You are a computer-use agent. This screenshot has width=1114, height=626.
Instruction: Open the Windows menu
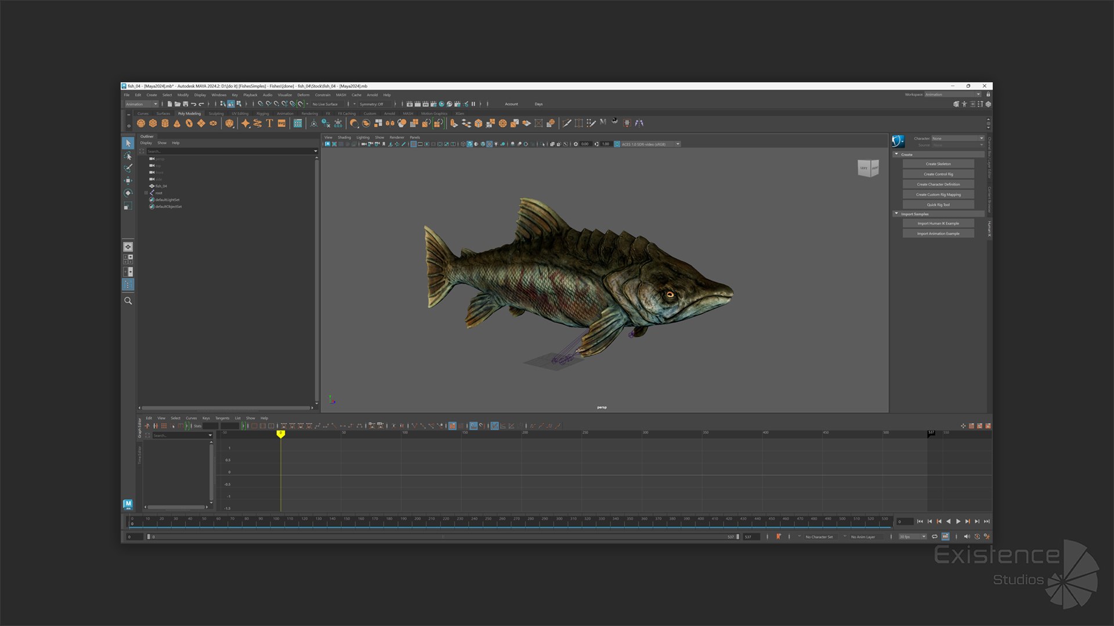[x=219, y=95]
